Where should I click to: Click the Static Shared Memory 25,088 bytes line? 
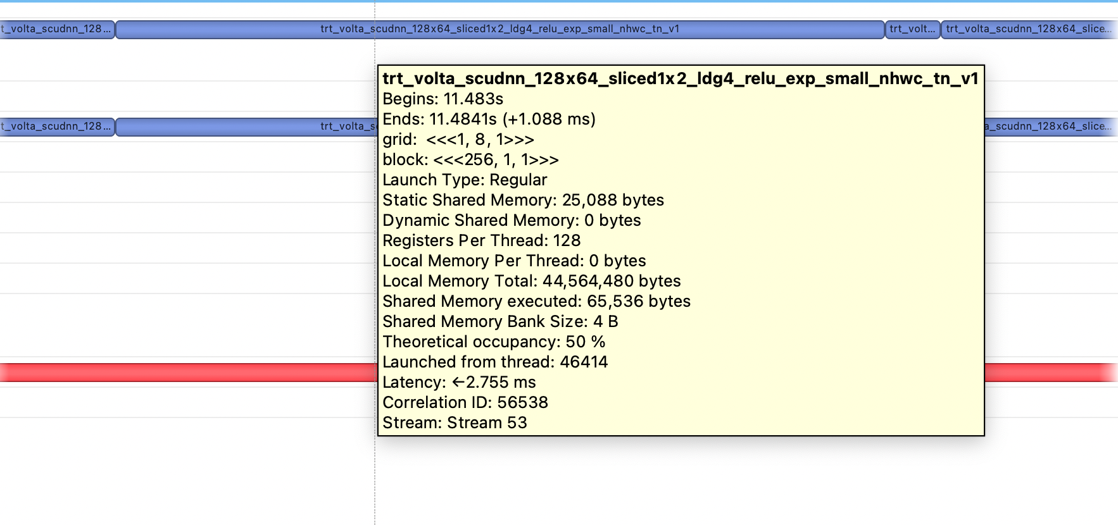(x=523, y=200)
